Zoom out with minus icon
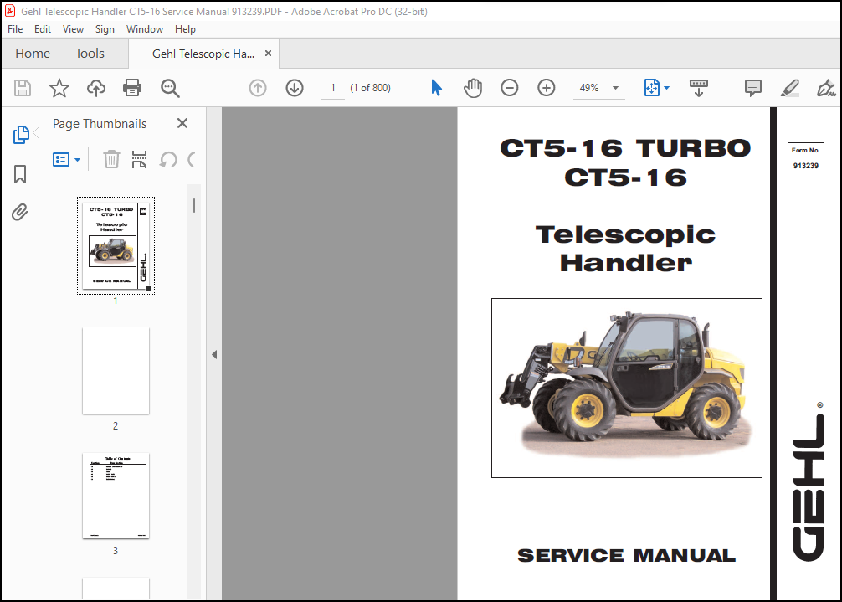Screen dimensions: 842x602 click(x=509, y=88)
